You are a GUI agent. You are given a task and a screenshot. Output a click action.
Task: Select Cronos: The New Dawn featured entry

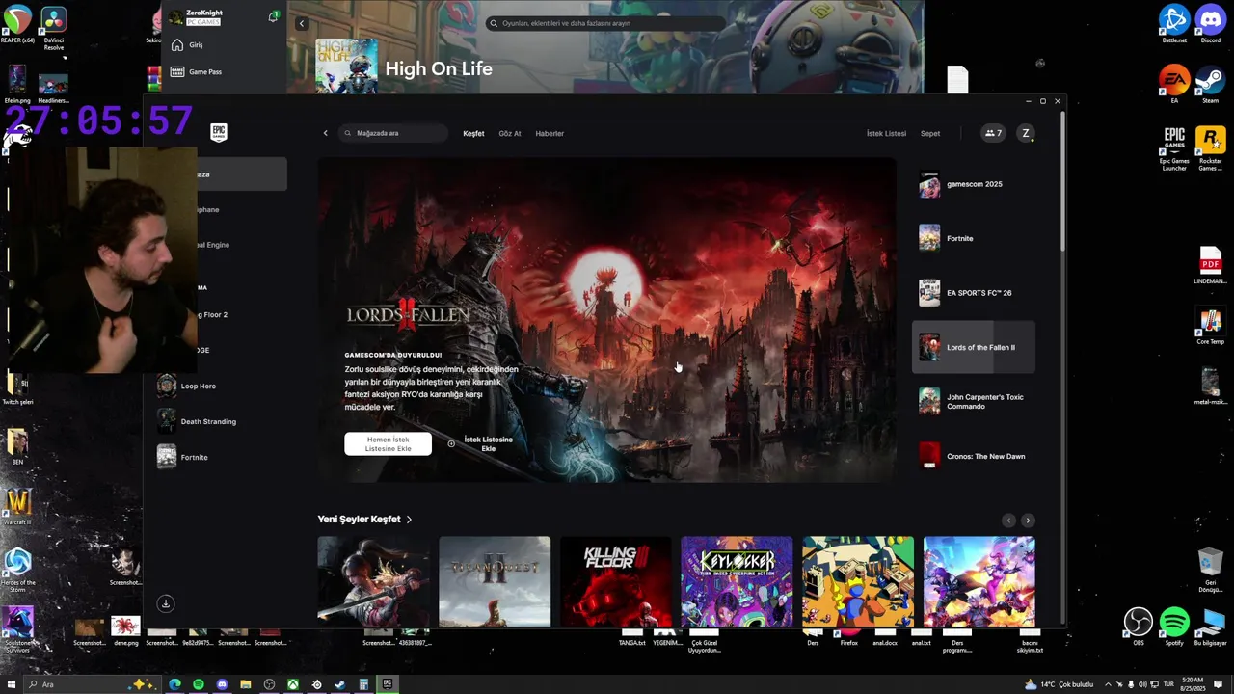tap(974, 456)
